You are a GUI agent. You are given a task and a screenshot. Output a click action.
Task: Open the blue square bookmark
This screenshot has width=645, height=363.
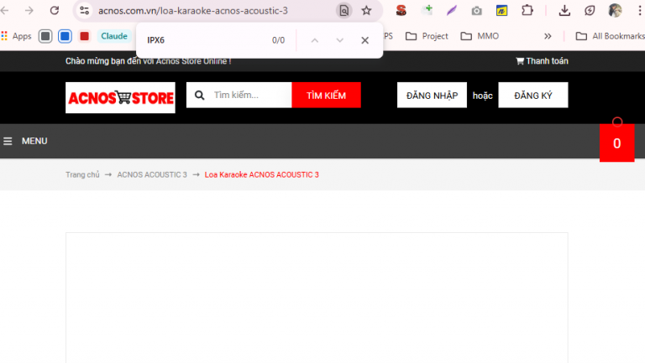(65, 36)
